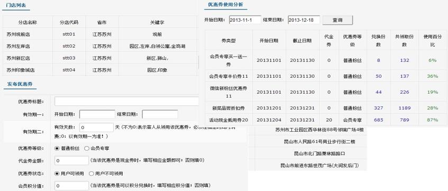Viewport: 448px width, 191px height.
Task: Open the 优惠券使用分析 section heading
Action: click(x=225, y=5)
